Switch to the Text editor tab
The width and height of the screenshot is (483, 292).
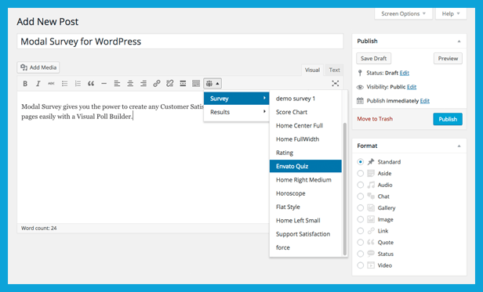tap(334, 70)
